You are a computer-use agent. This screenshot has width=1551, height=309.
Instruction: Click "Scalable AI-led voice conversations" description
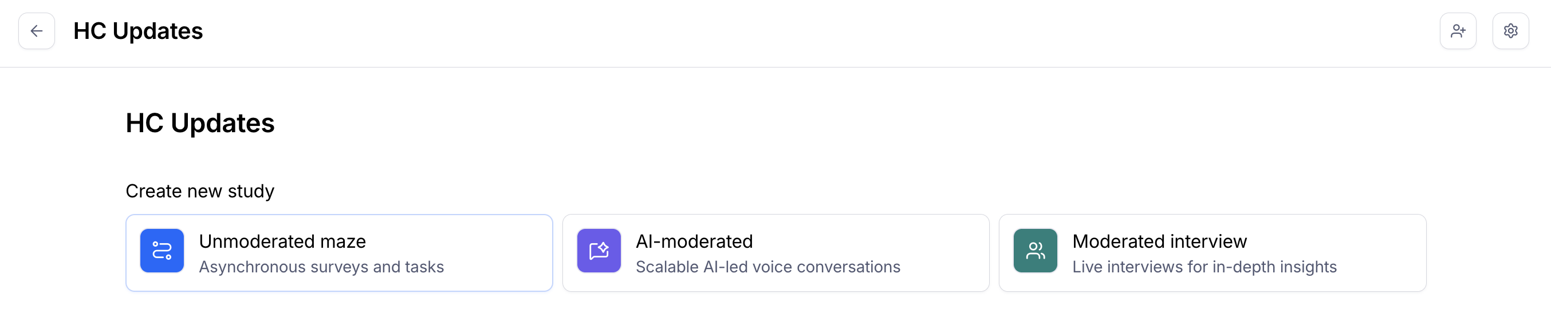point(767,267)
